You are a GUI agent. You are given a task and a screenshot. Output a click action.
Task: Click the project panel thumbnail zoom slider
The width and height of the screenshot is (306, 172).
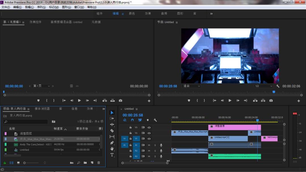[x=25, y=163]
